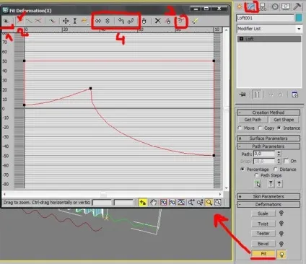Toggle Bevel deformation lightbulb
306x264 pixels.
(281, 244)
